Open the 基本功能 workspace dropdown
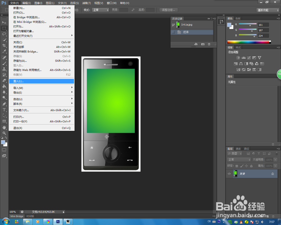 pos(268,10)
